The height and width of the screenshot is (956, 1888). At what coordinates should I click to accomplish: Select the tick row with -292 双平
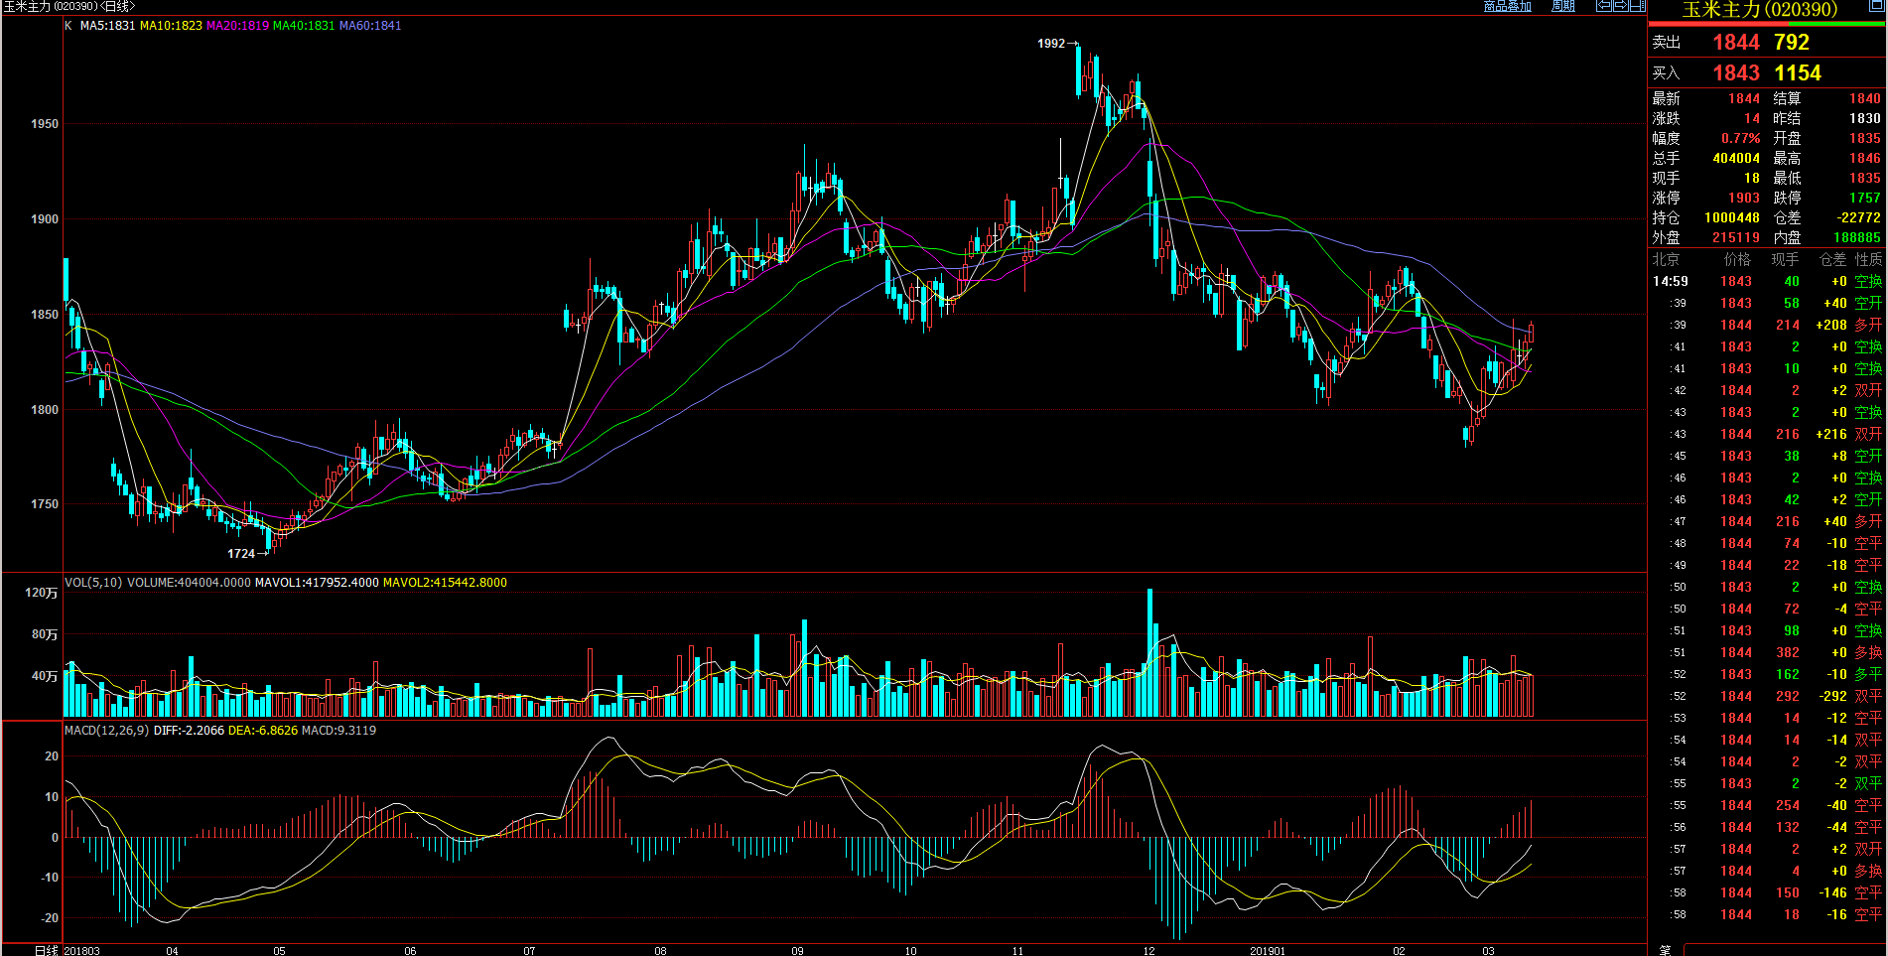[1767, 696]
